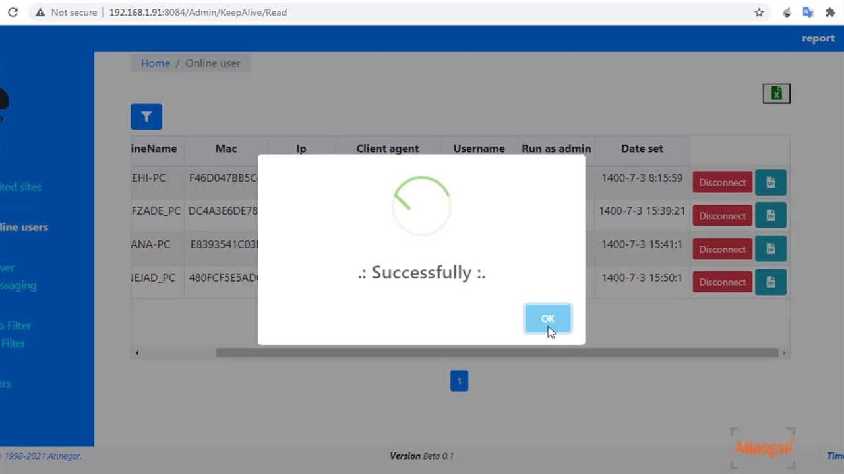Click the OK button in success dialog
Viewport: 844px width, 474px height.
547,319
